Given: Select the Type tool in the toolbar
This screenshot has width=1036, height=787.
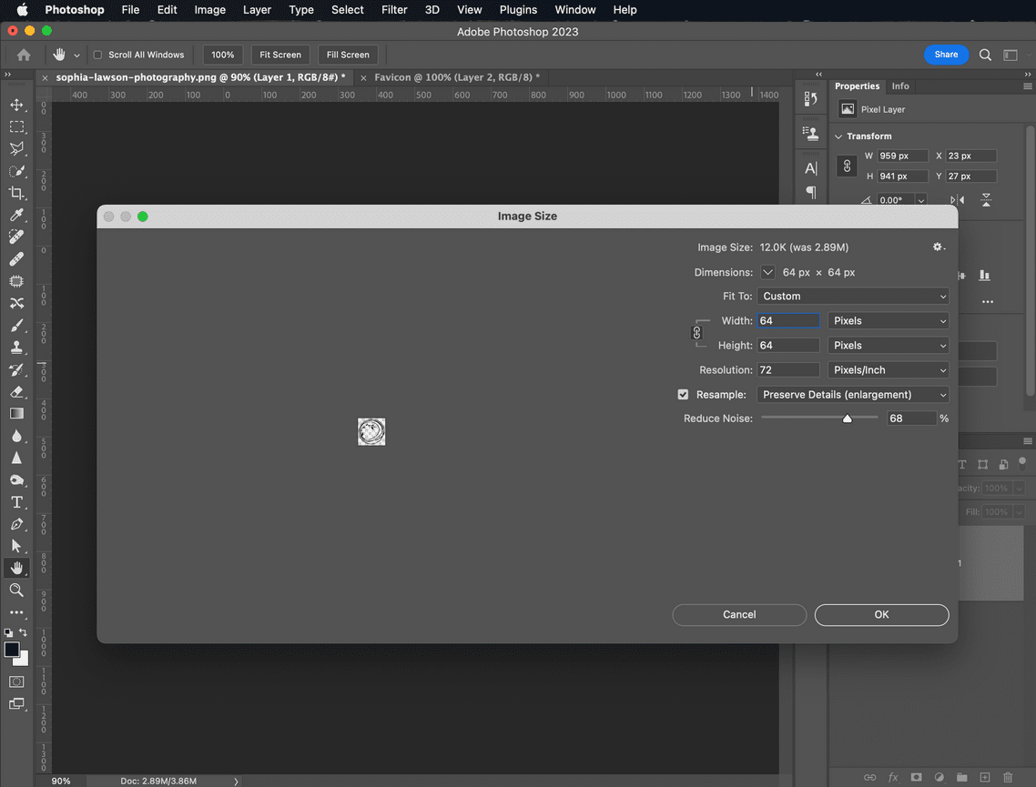Looking at the screenshot, I should 17,502.
